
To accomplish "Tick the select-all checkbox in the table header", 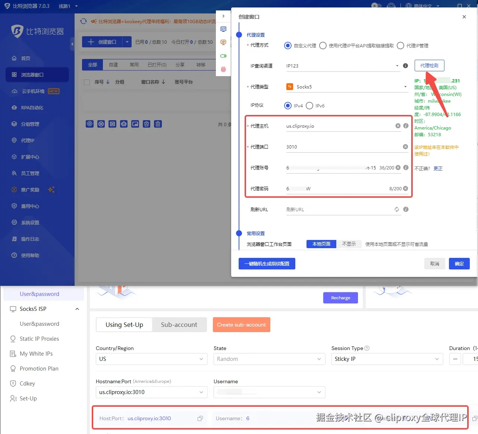I will coord(87,82).
